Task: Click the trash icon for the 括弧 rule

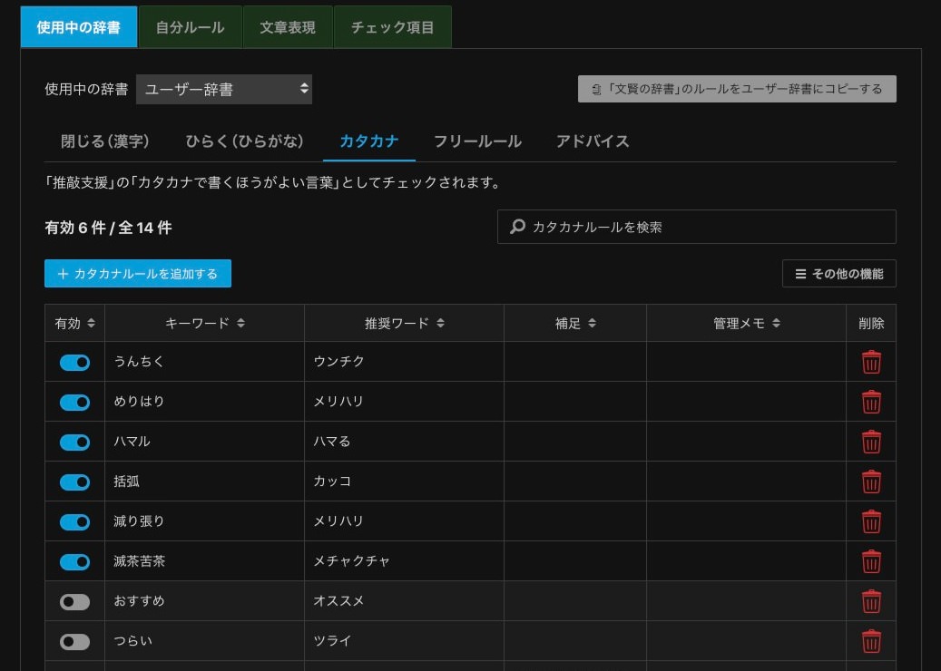Action: point(870,481)
